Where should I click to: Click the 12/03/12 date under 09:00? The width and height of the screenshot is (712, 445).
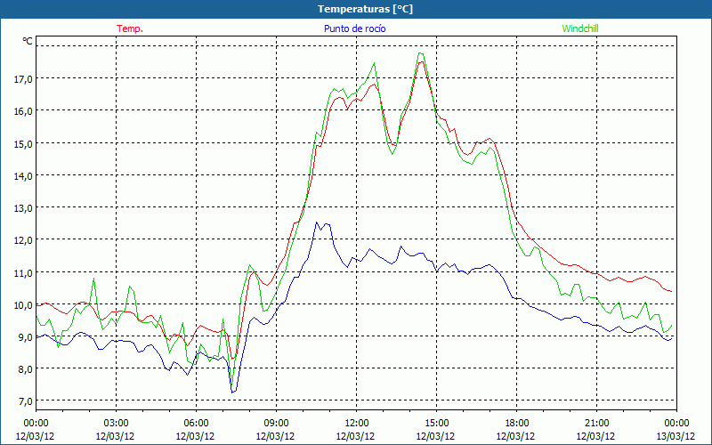point(275,436)
